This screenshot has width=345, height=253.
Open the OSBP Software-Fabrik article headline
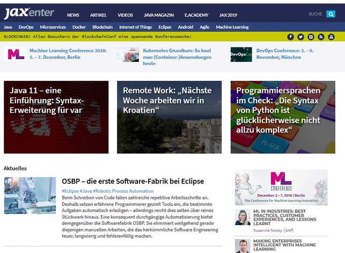(x=133, y=181)
